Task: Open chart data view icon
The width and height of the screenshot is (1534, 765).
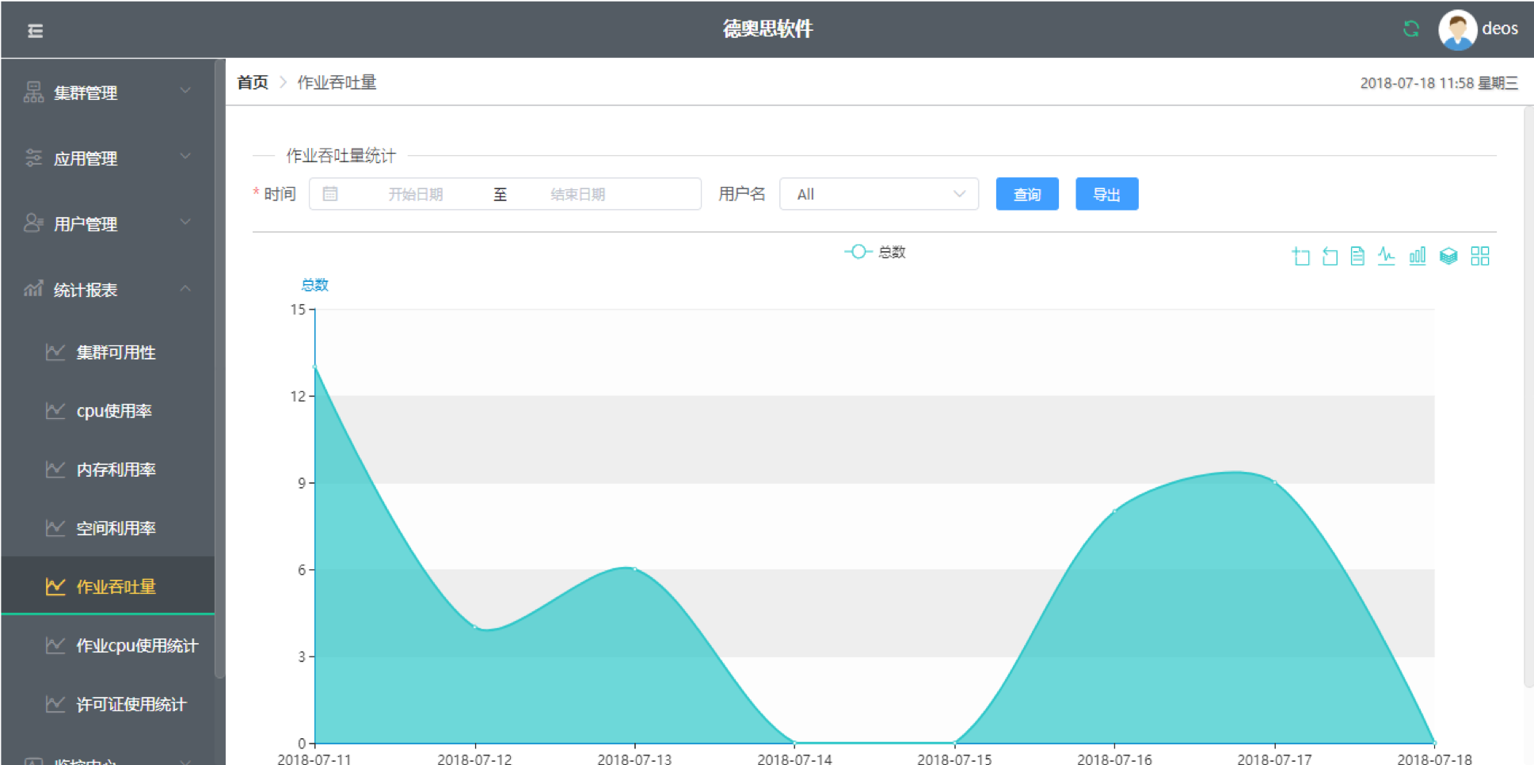Action: coord(1357,256)
